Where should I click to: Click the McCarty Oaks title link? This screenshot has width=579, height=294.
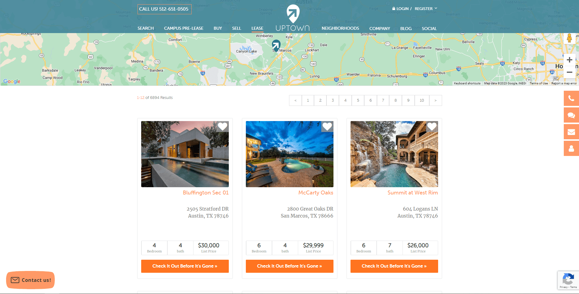(316, 193)
